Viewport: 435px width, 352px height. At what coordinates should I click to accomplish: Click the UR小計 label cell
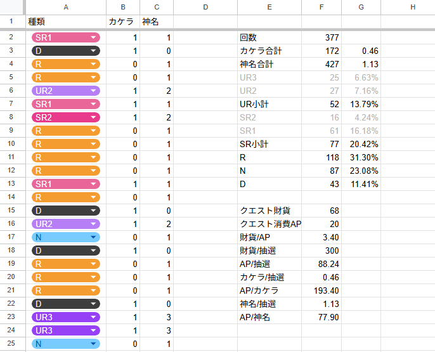[x=269, y=104]
